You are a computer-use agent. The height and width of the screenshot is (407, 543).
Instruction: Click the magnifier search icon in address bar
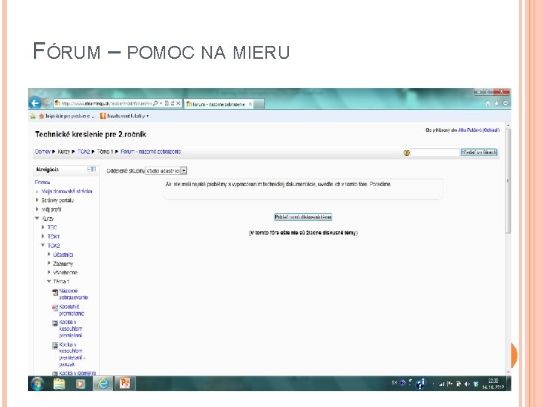pyautogui.click(x=155, y=103)
